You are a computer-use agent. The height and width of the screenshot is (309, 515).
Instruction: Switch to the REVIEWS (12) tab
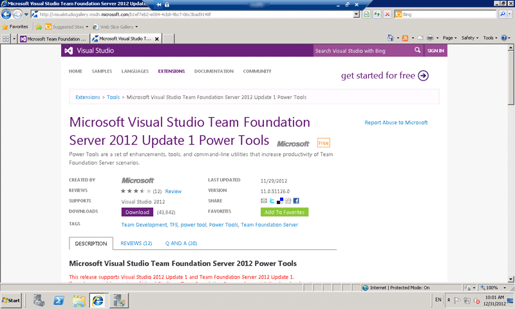[136, 243]
